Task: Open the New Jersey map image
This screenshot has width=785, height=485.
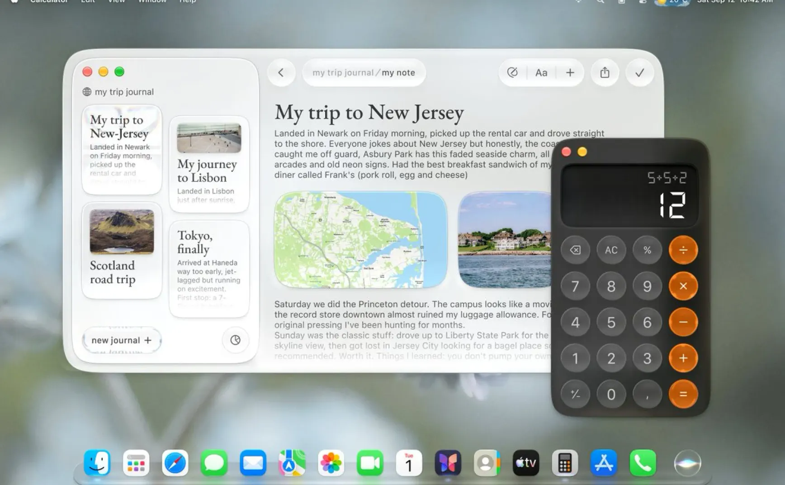Action: [361, 239]
